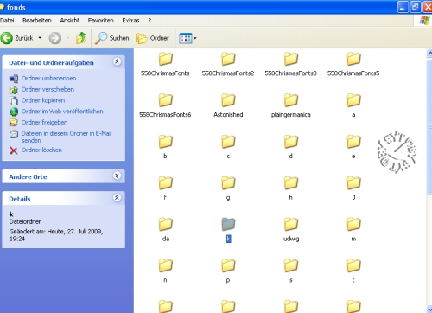
Task: Open the Bearbeiten menu
Action: (37, 21)
